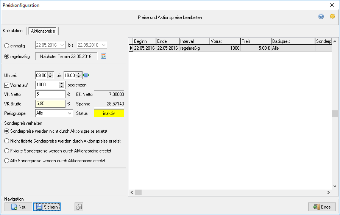This screenshot has height=215, width=340.
Task: Select the regelmäßig radio button
Action: [7, 56]
